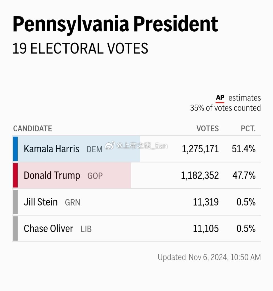Click the Updated Nov 6, 2024 timestamp
The height and width of the screenshot is (291, 273).
click(209, 257)
